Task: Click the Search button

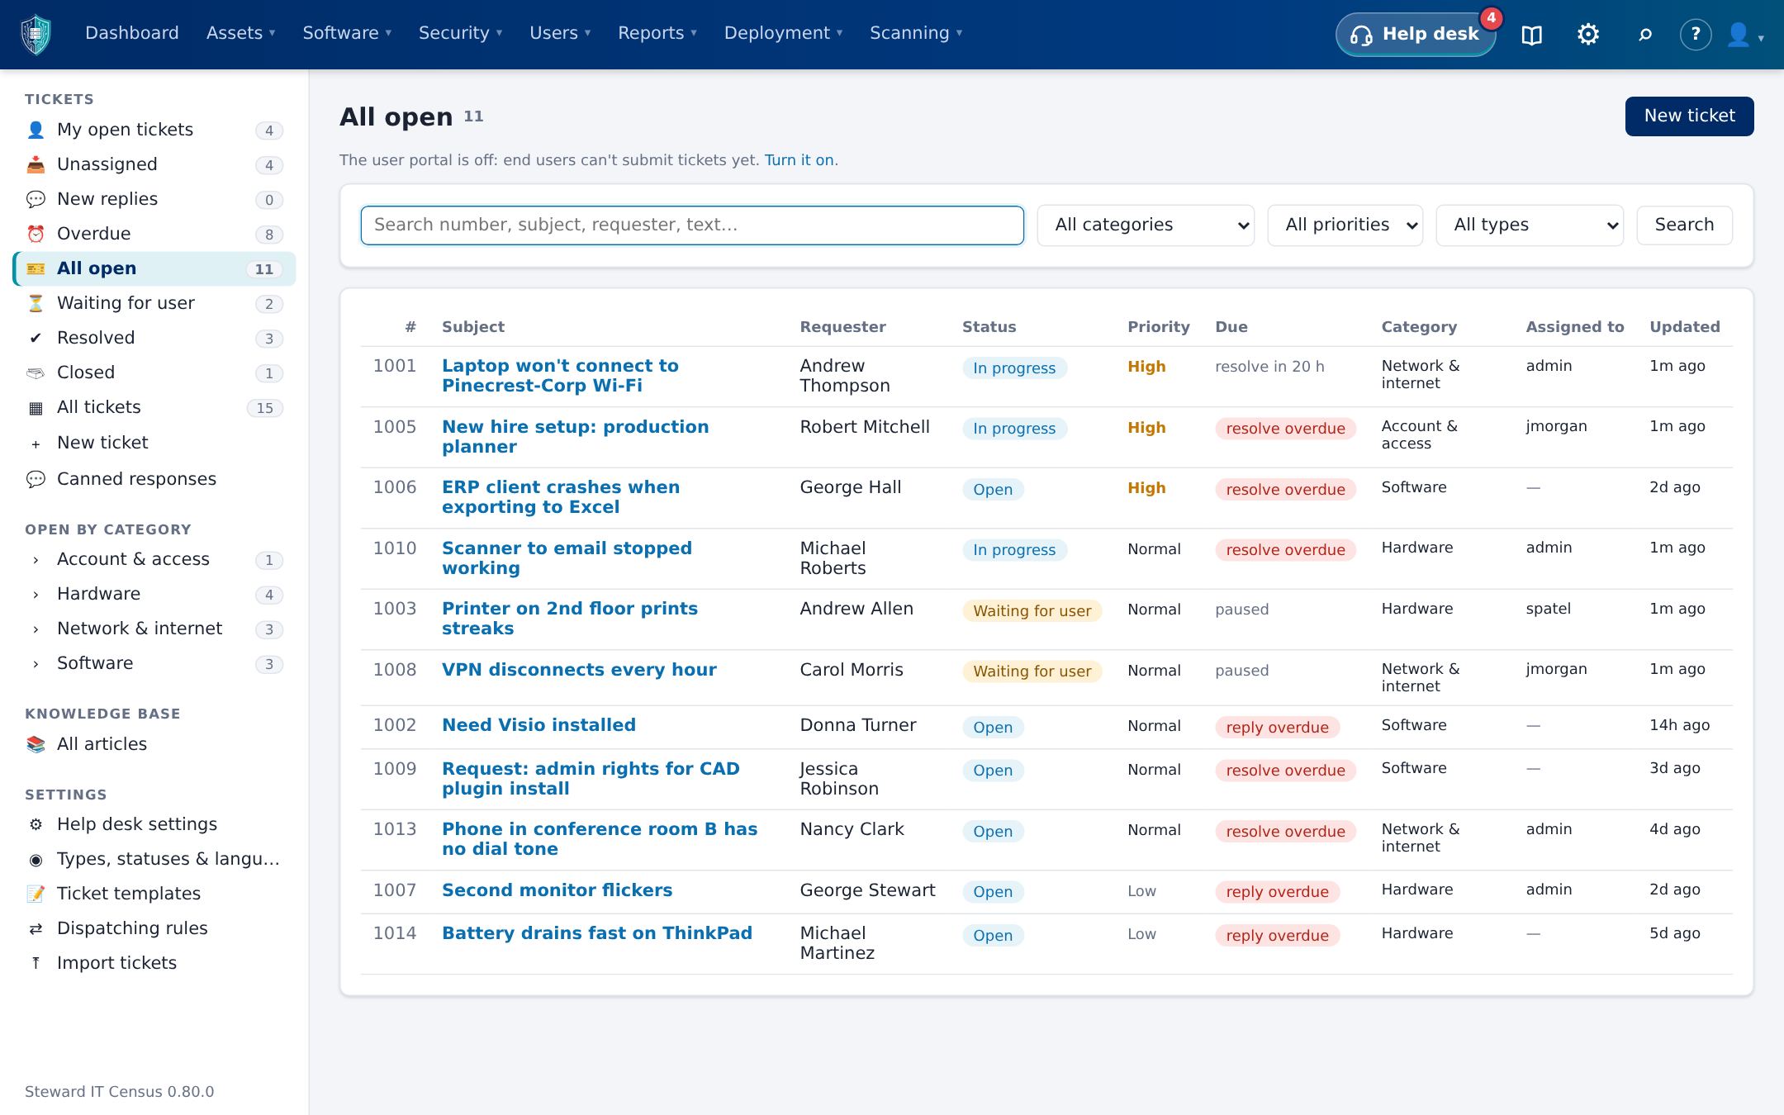Action: pyautogui.click(x=1684, y=225)
